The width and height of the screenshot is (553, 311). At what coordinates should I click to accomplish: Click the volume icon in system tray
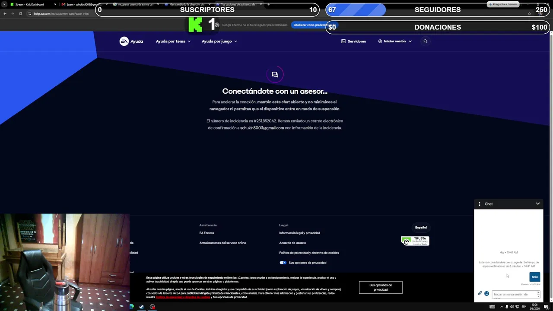512,307
